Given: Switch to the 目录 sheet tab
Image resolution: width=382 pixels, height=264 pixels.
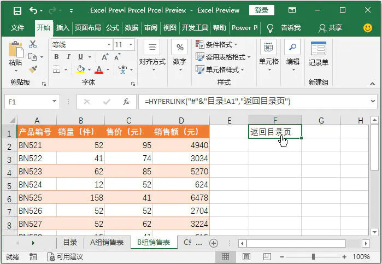Looking at the screenshot, I should coord(70,243).
